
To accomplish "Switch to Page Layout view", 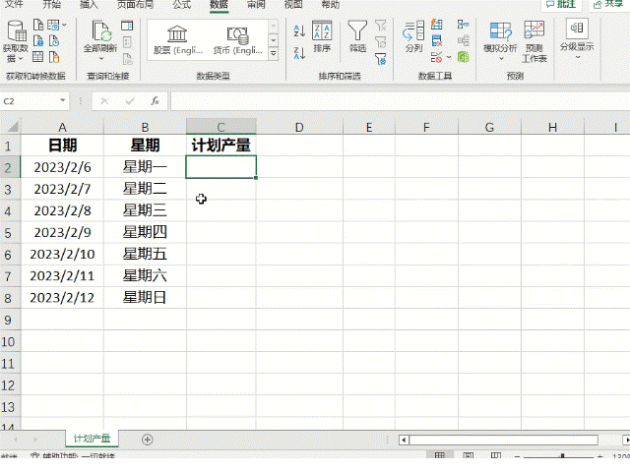I will pyautogui.click(x=468, y=456).
